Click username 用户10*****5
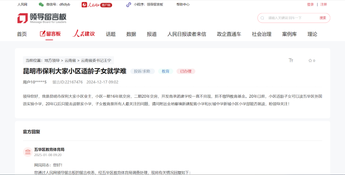The width and height of the screenshot is (345, 175). [35, 82]
